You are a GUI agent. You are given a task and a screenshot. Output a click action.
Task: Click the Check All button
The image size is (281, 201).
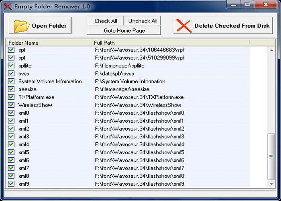(x=106, y=21)
